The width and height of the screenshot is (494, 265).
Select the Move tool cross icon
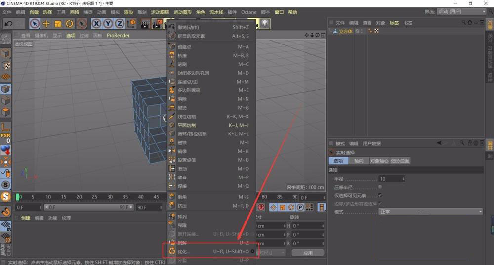pos(46,23)
